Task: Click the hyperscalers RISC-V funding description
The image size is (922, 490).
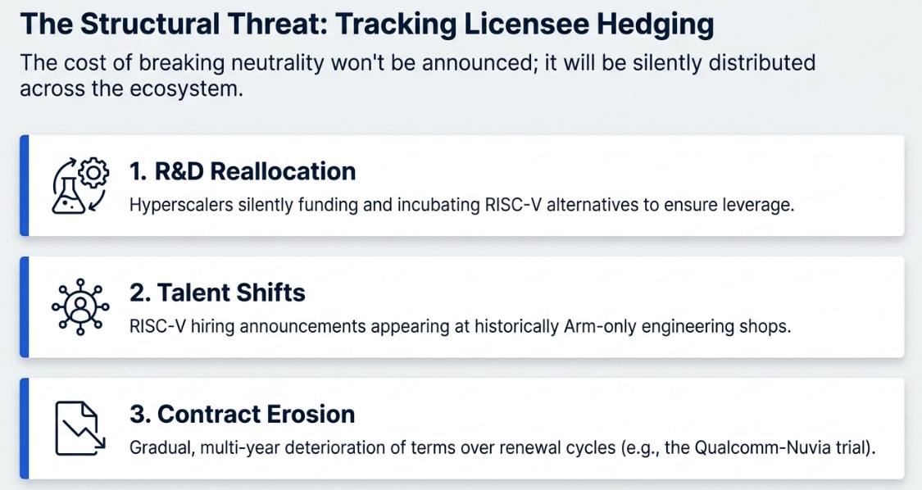Action: [461, 205]
